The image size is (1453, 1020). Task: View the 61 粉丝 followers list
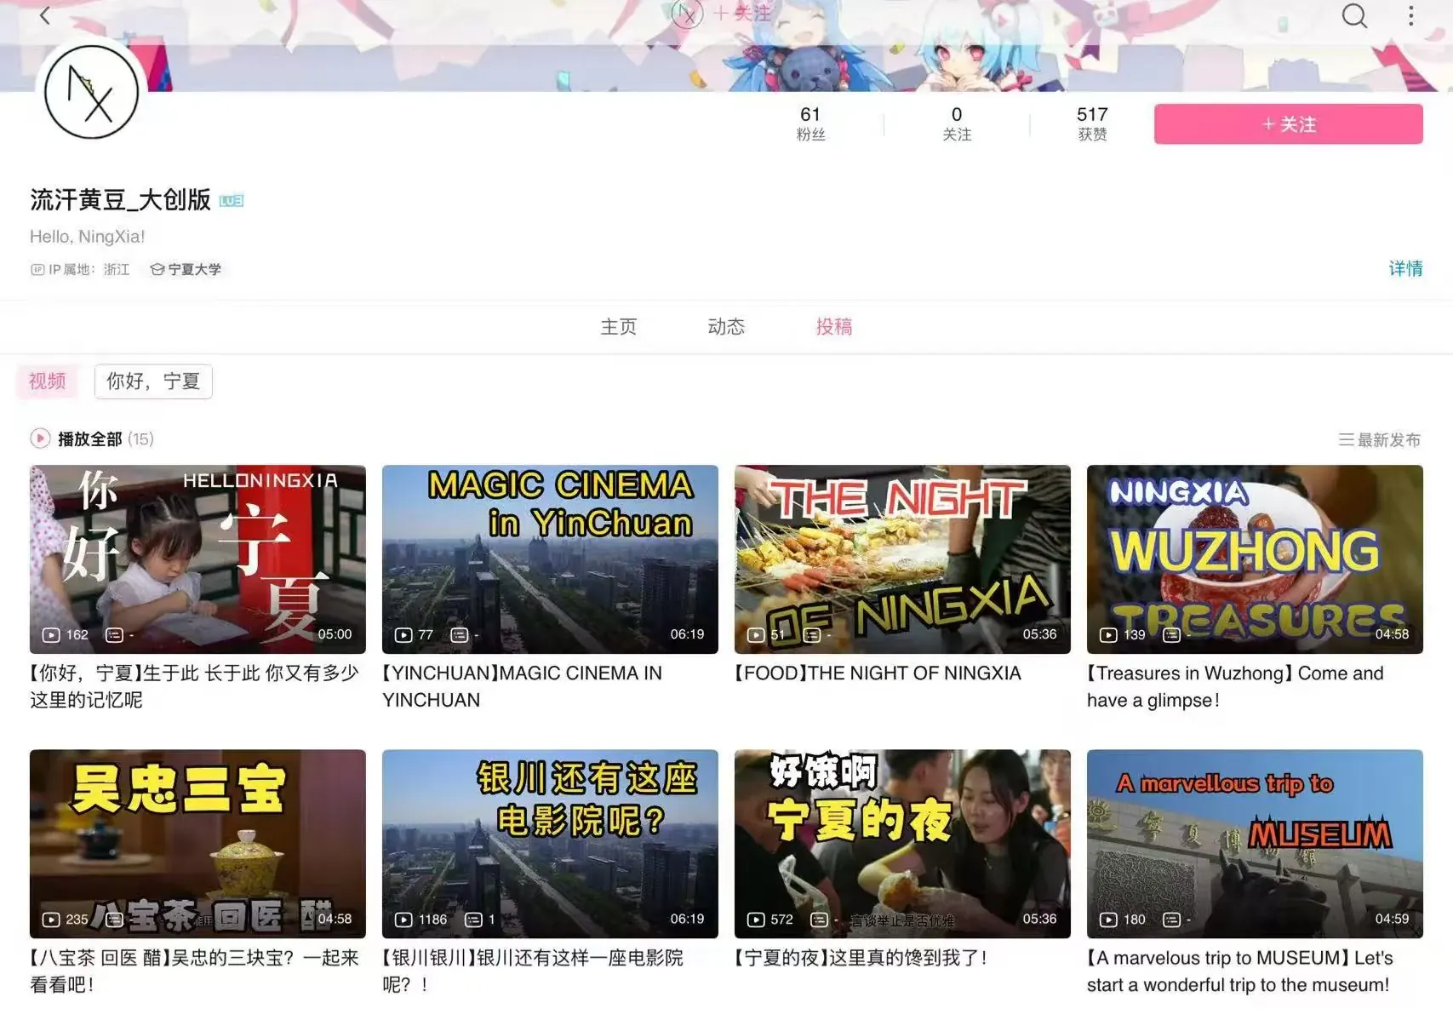click(x=810, y=123)
